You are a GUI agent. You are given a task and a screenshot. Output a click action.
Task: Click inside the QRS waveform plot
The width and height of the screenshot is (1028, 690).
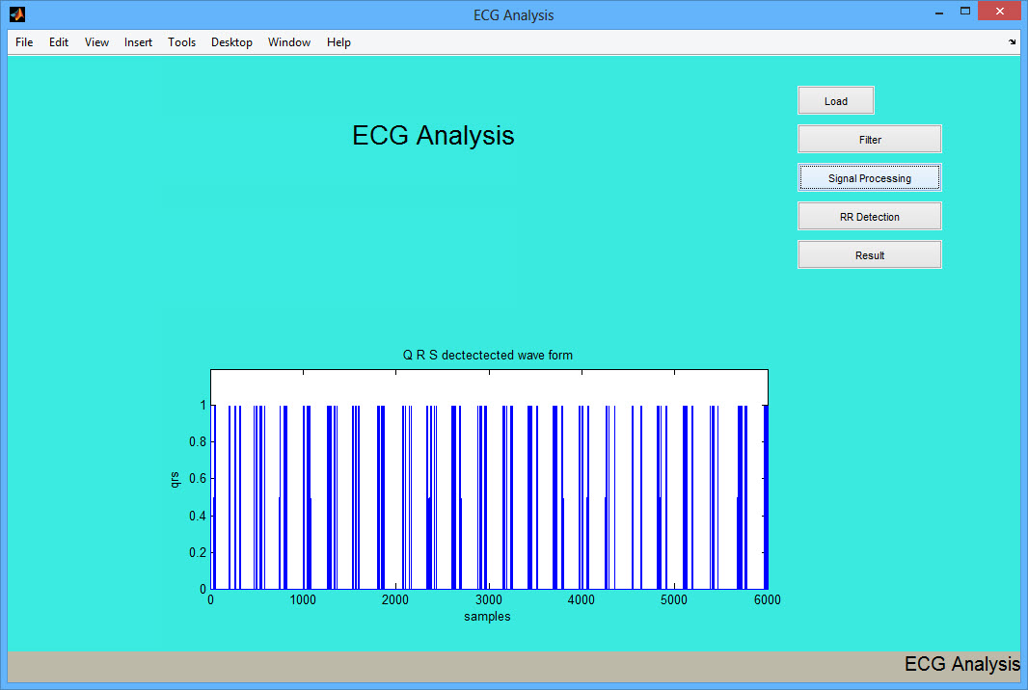(x=489, y=480)
